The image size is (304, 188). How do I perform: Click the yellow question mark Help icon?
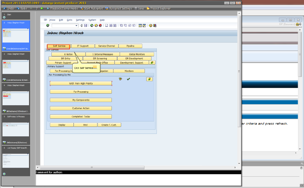point(151,26)
